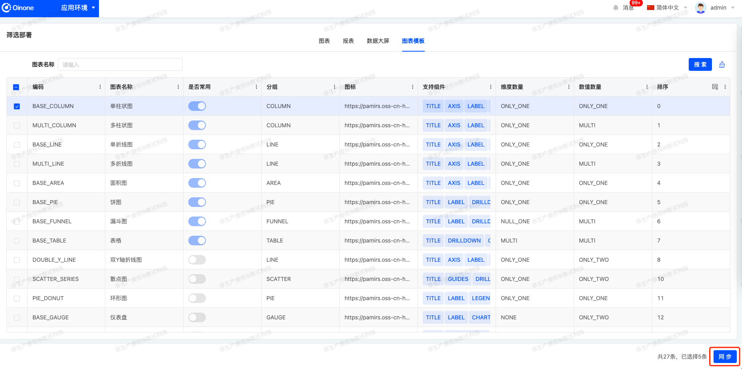Enable 是否常用 switch for BASE_GAUGE
This screenshot has height=369, width=742.
point(197,317)
